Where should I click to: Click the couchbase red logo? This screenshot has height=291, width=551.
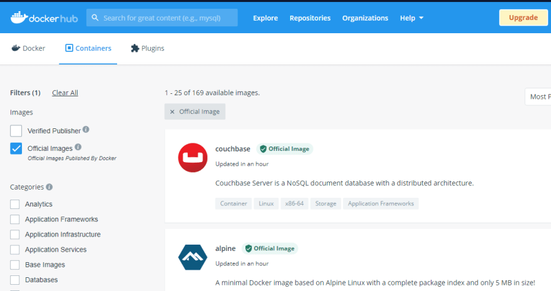pyautogui.click(x=193, y=158)
